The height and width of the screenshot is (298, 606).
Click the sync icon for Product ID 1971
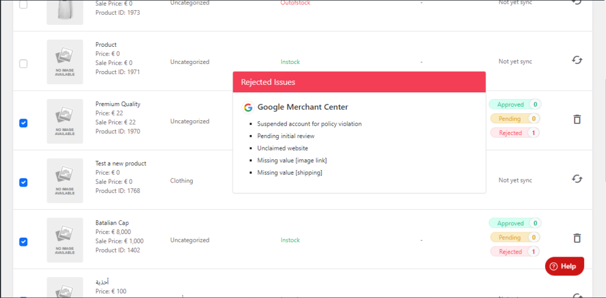pyautogui.click(x=577, y=60)
